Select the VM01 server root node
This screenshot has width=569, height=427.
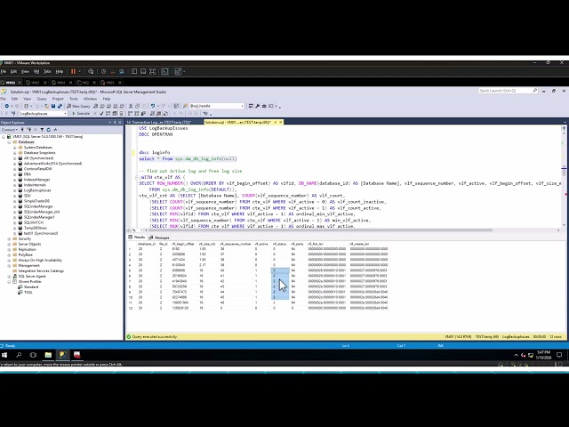[47, 137]
